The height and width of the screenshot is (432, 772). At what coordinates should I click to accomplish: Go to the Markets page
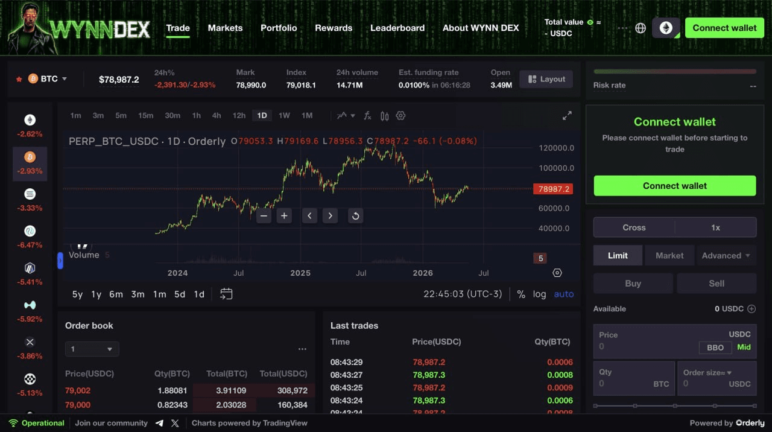[225, 28]
